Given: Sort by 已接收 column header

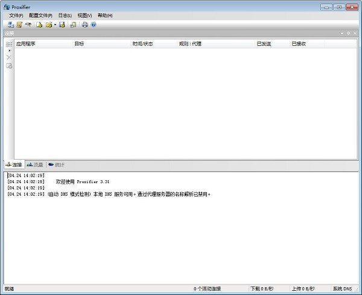Looking at the screenshot, I should pyautogui.click(x=307, y=44).
